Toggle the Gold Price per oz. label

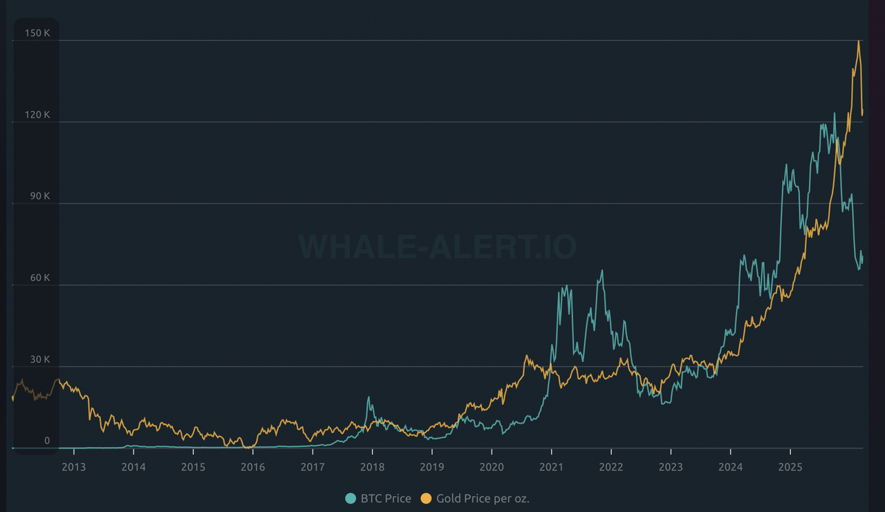pyautogui.click(x=483, y=498)
